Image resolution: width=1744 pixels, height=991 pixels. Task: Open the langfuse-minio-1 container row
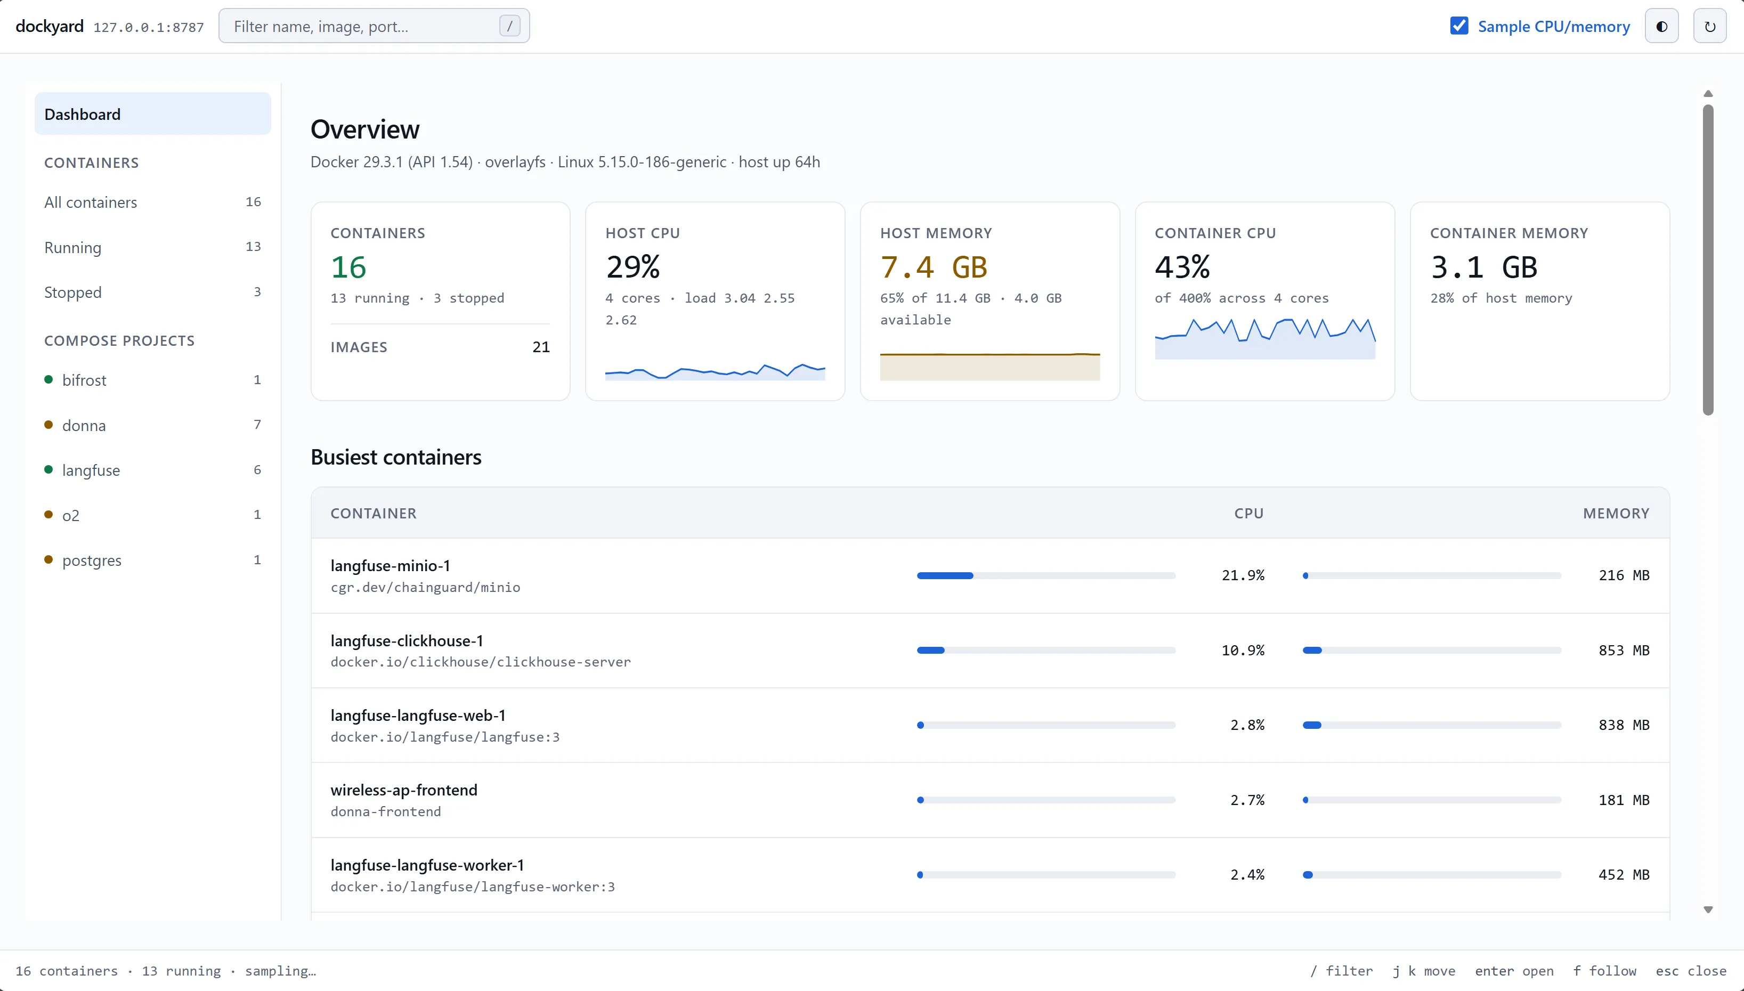tap(990, 576)
